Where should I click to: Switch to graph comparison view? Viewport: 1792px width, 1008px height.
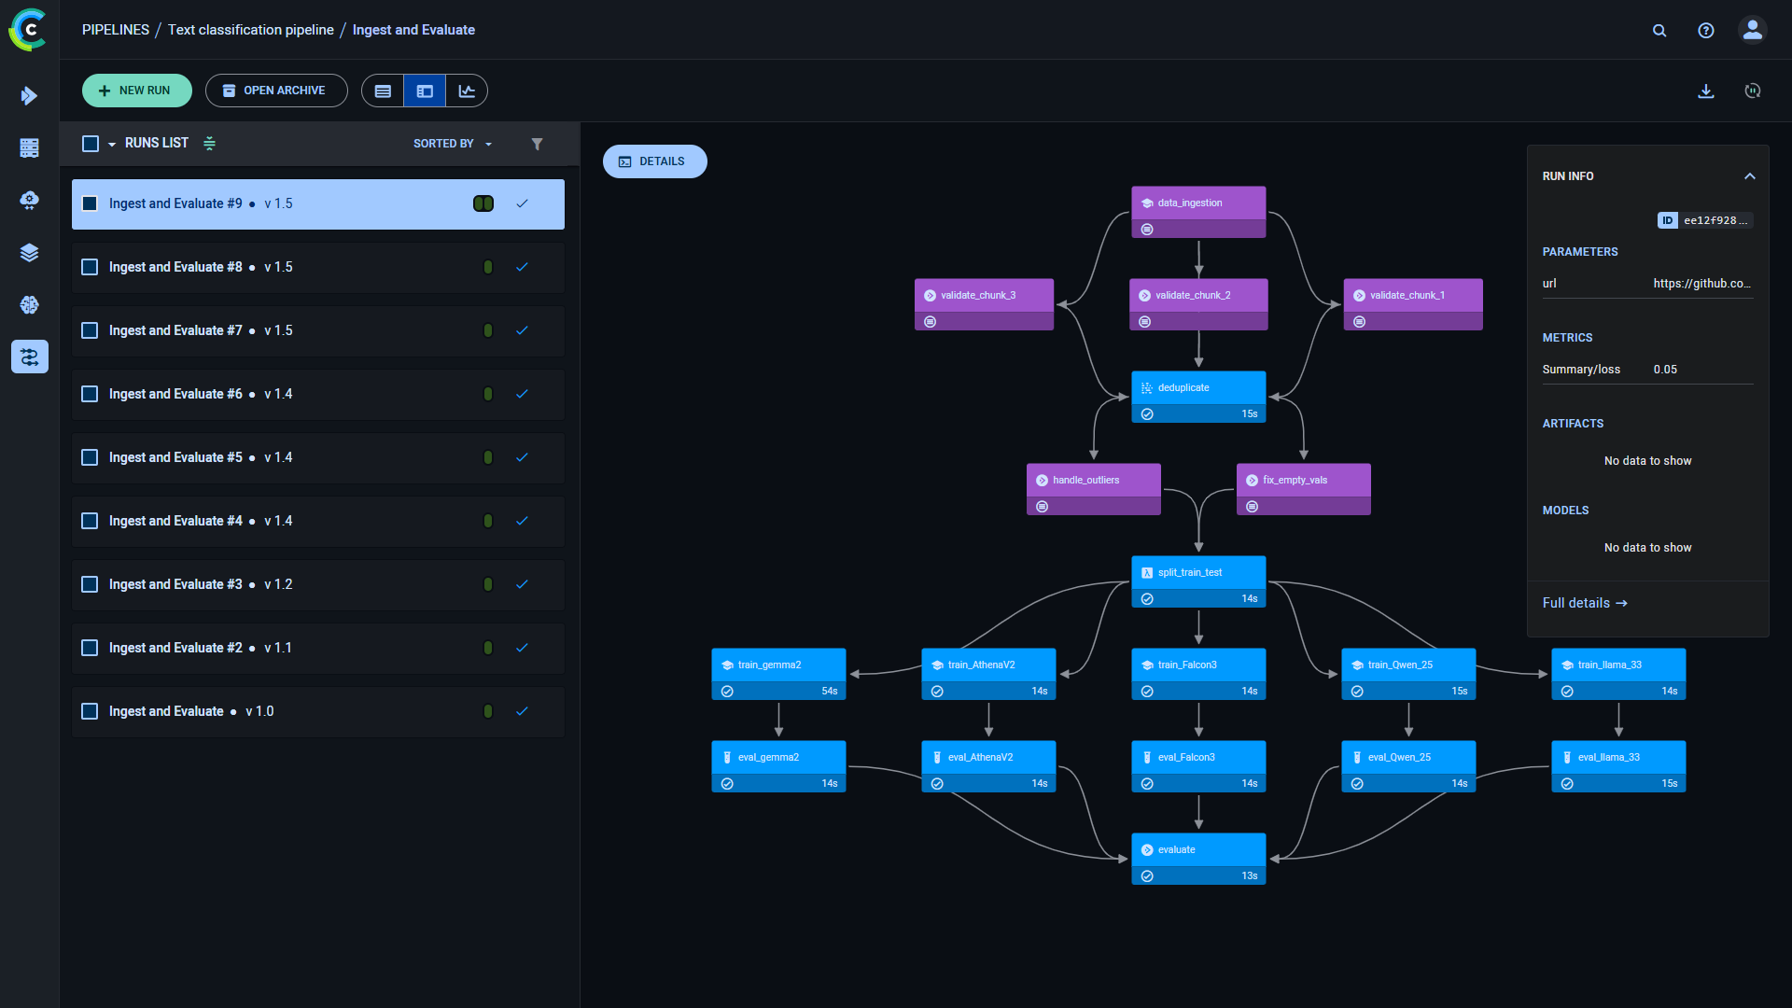(467, 91)
